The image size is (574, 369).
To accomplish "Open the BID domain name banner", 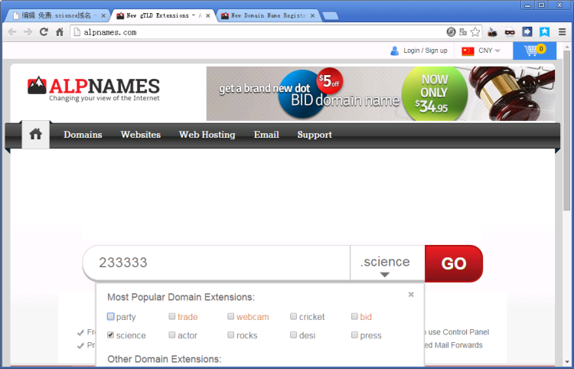I will pos(380,93).
